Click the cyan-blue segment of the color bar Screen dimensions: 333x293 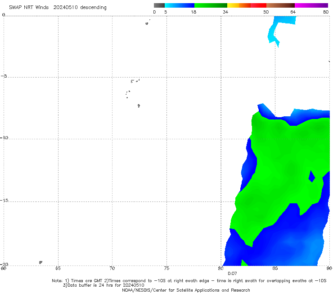180,5
